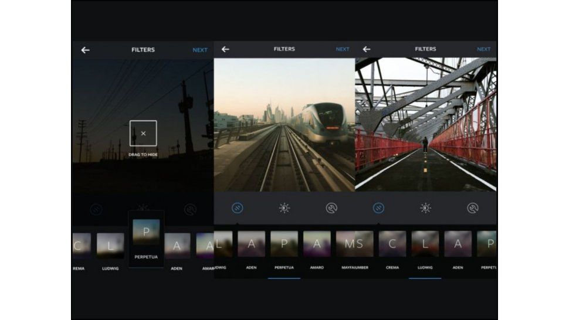Open wrench tools icon in middle screen
The width and height of the screenshot is (569, 320).
[x=331, y=208]
